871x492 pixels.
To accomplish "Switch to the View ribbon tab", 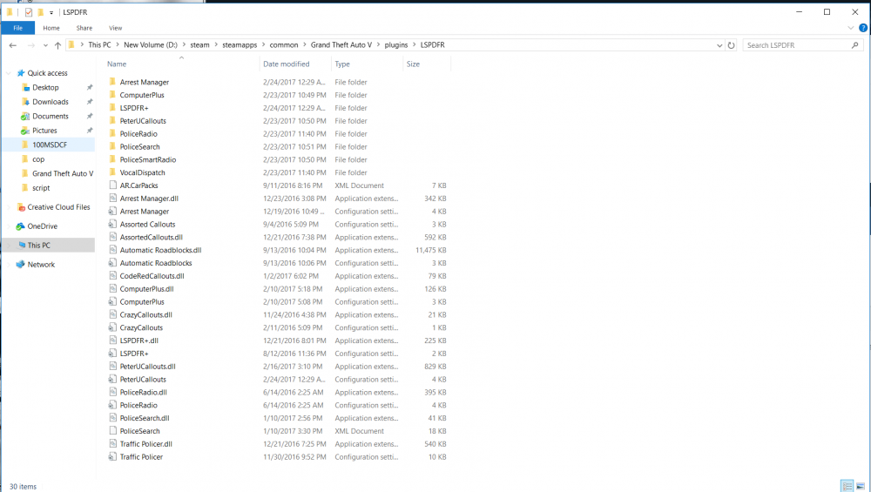I will click(x=116, y=28).
